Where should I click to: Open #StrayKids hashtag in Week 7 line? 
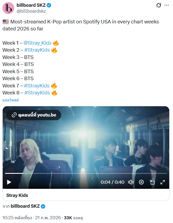[x=37, y=86]
